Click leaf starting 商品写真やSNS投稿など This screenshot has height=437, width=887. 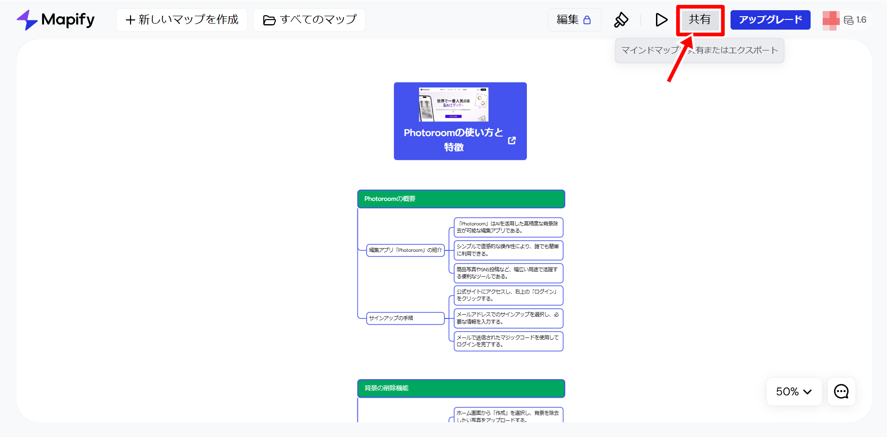coord(508,273)
